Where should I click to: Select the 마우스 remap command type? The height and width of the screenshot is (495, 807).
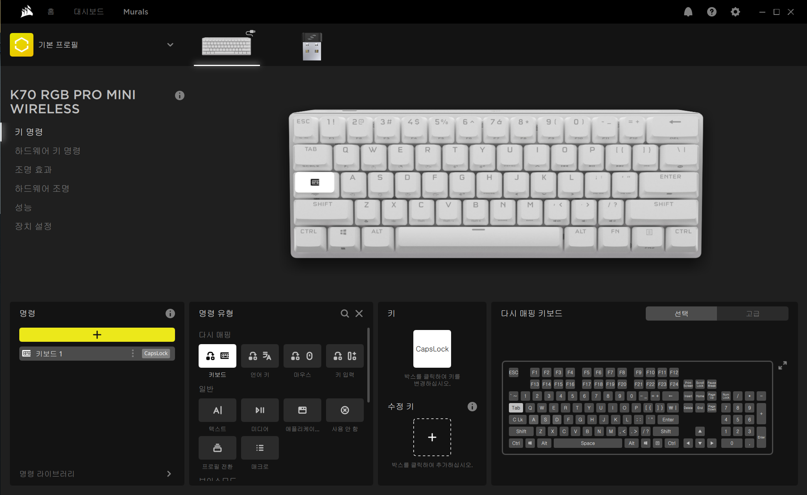(x=302, y=356)
